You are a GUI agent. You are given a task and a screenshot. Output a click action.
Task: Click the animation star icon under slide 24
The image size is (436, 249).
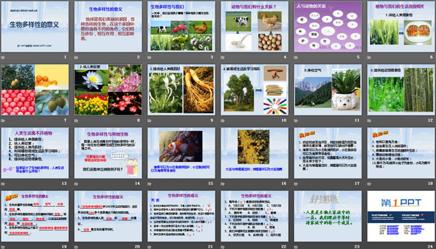(369, 247)
